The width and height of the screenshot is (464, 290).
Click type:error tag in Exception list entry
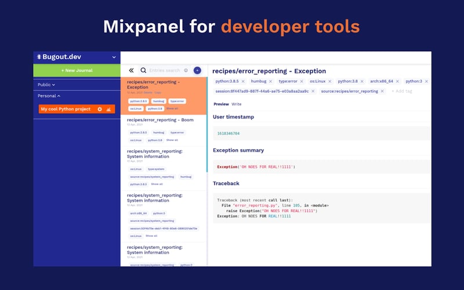pos(177,101)
